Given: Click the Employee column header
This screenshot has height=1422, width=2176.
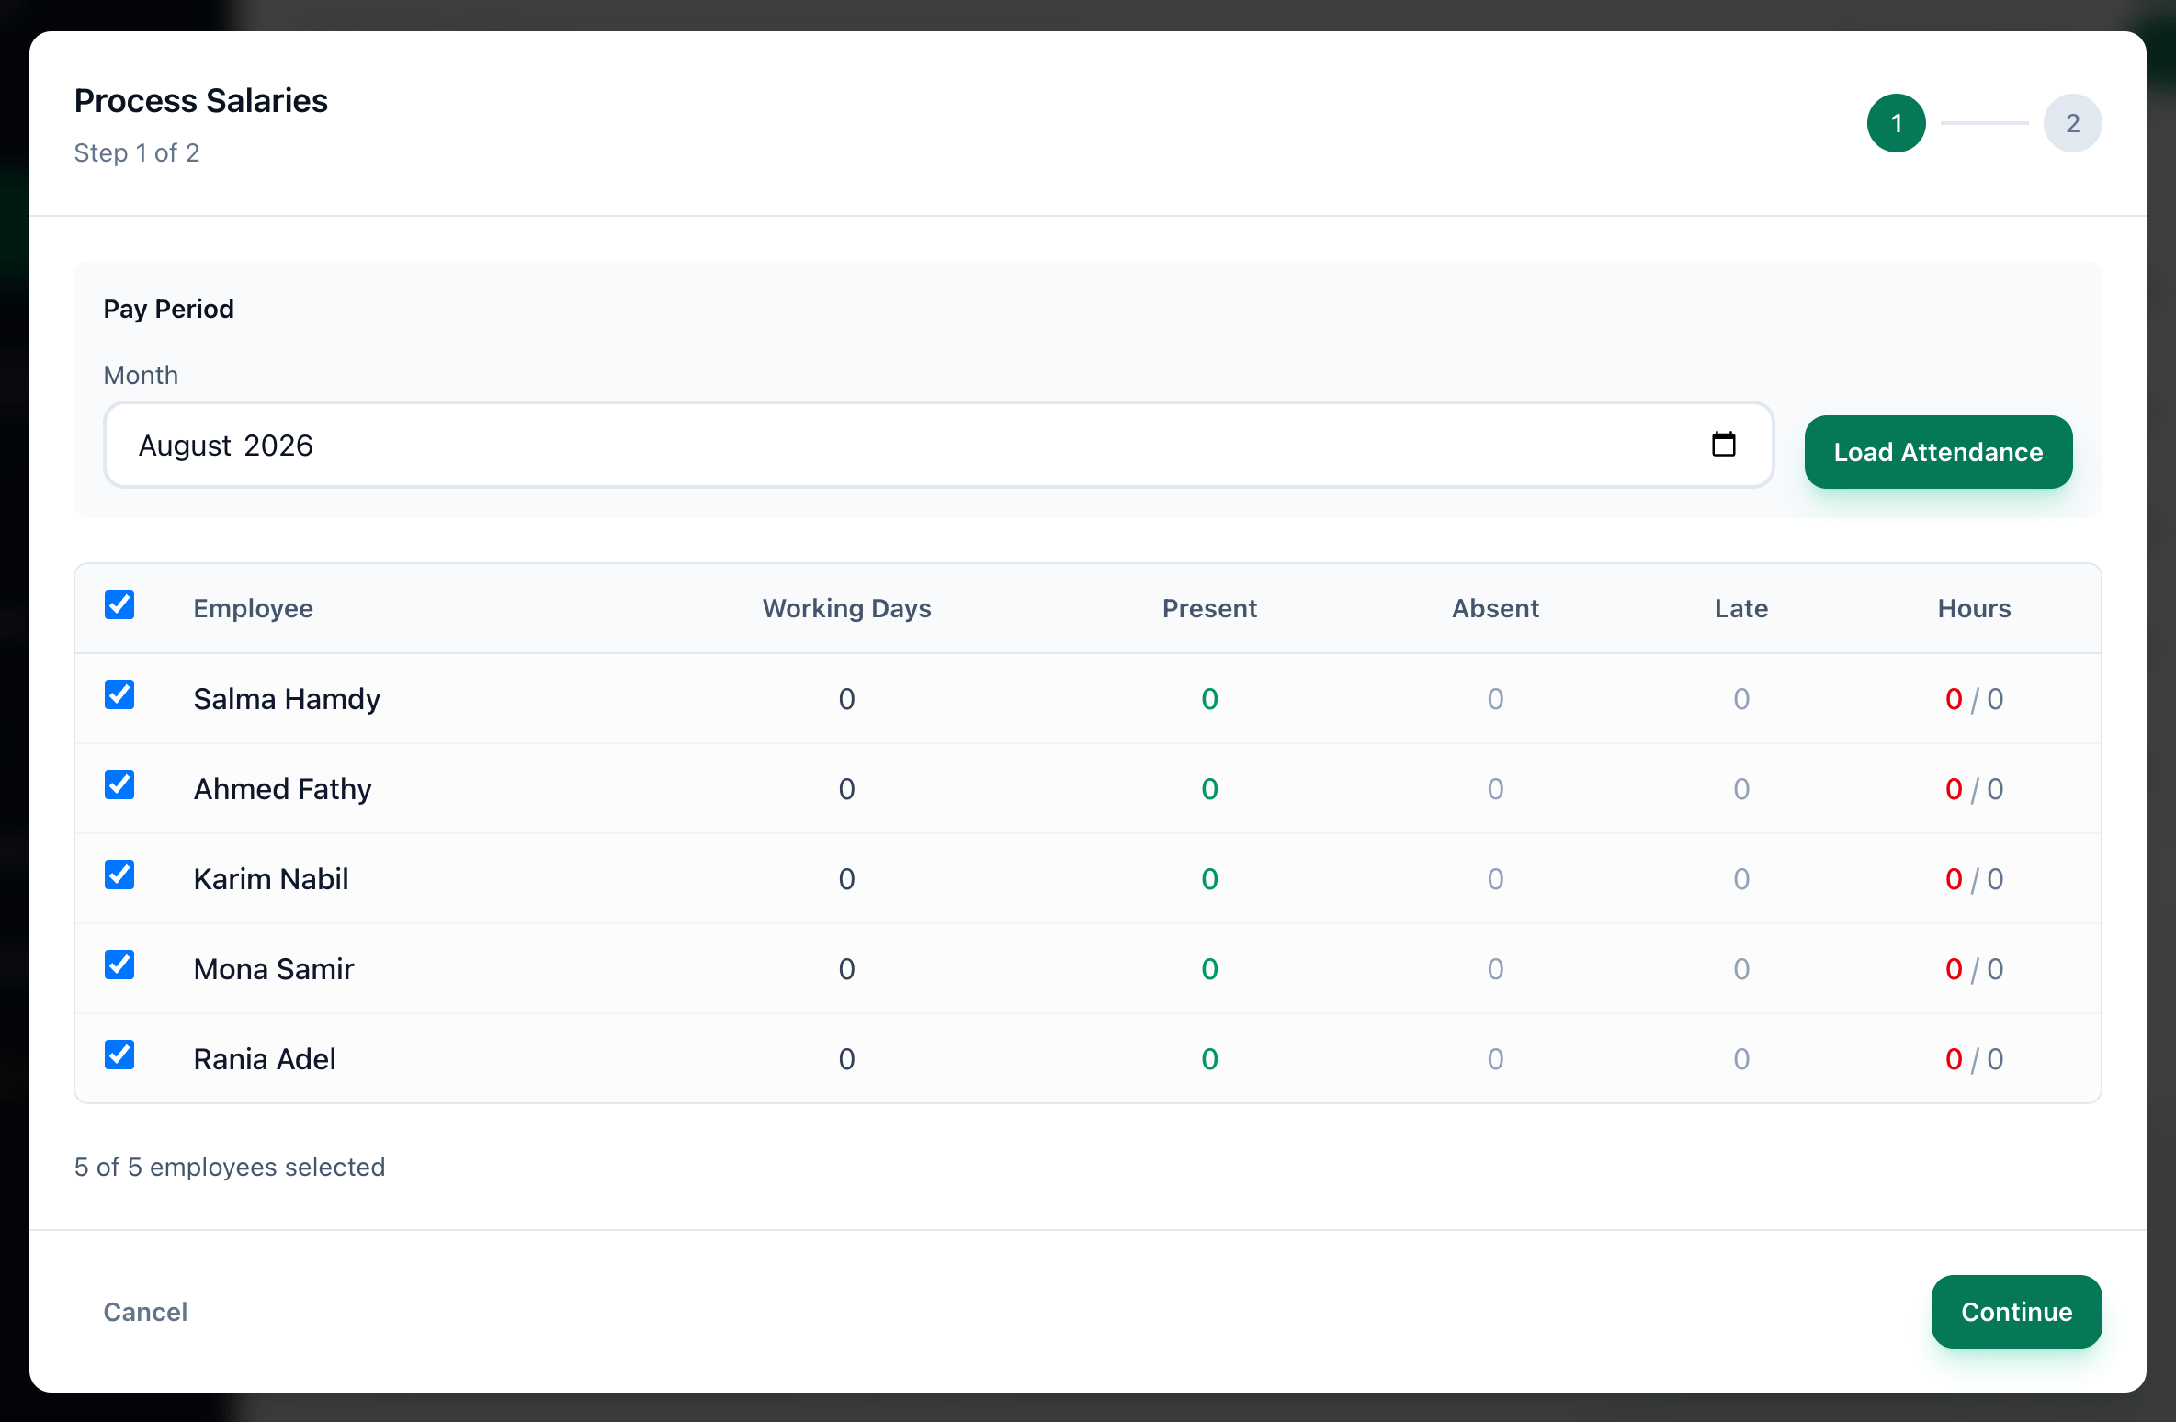Looking at the screenshot, I should click(x=253, y=608).
